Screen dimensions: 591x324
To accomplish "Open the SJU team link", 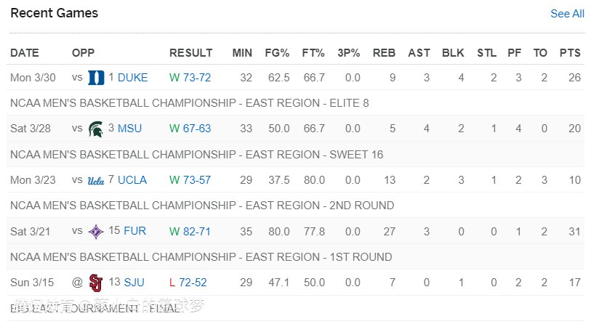I will [x=134, y=283].
